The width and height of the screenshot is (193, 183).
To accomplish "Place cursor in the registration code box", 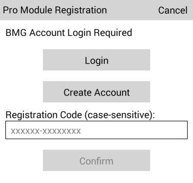I will click(96, 130).
